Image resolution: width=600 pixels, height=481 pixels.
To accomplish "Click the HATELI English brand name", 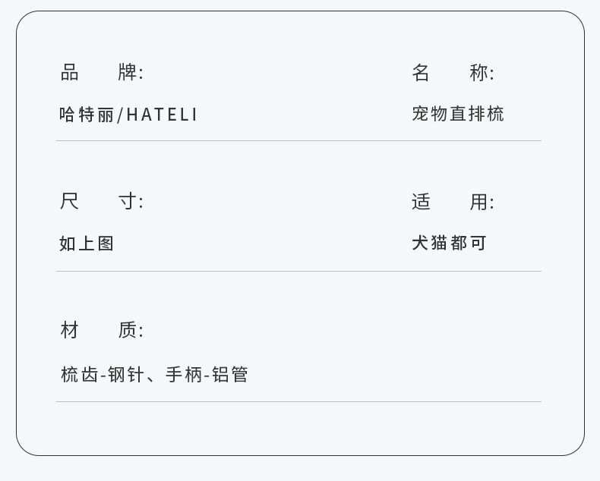I will (x=162, y=115).
